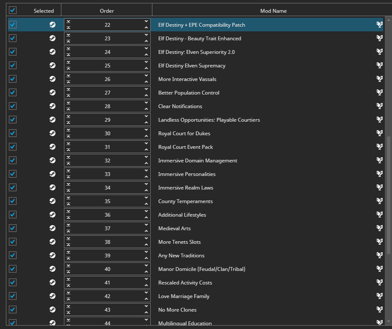
Task: Click the vertical scrollbar thumb
Action: [x=389, y=195]
